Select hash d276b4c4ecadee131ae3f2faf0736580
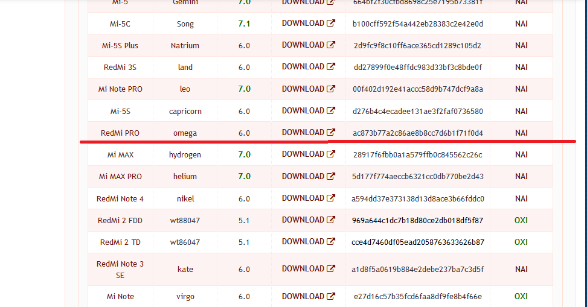587x307 pixels. [418, 112]
